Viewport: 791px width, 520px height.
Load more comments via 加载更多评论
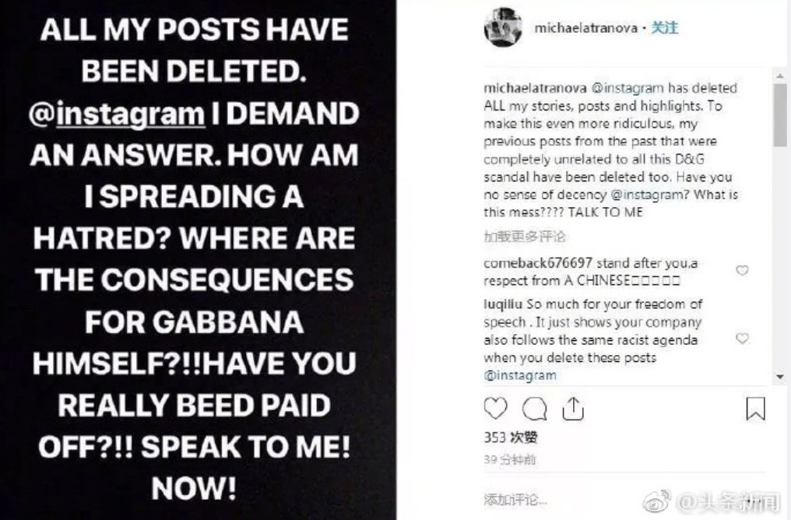[x=524, y=236]
